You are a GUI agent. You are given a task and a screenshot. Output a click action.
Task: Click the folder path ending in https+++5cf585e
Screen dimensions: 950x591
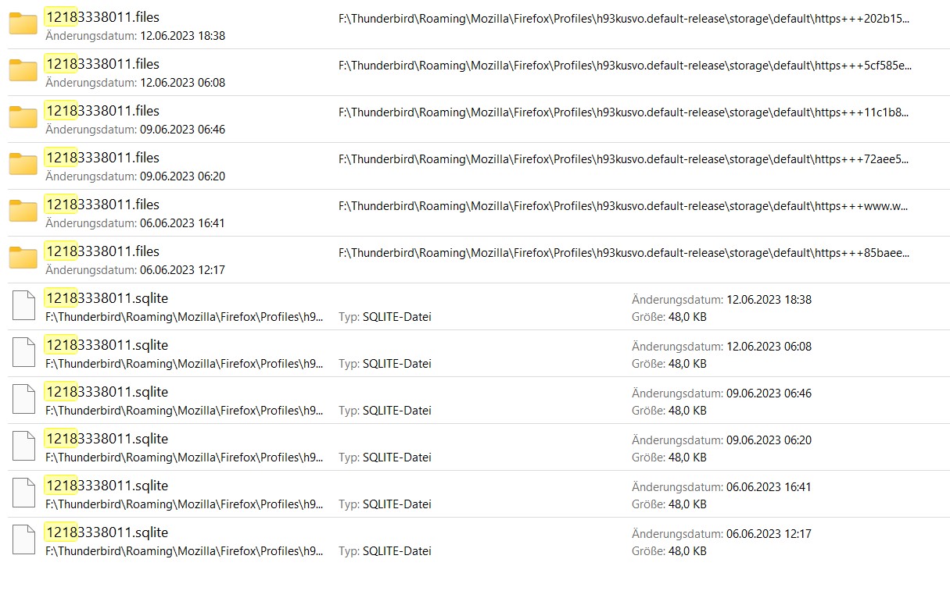click(x=624, y=66)
